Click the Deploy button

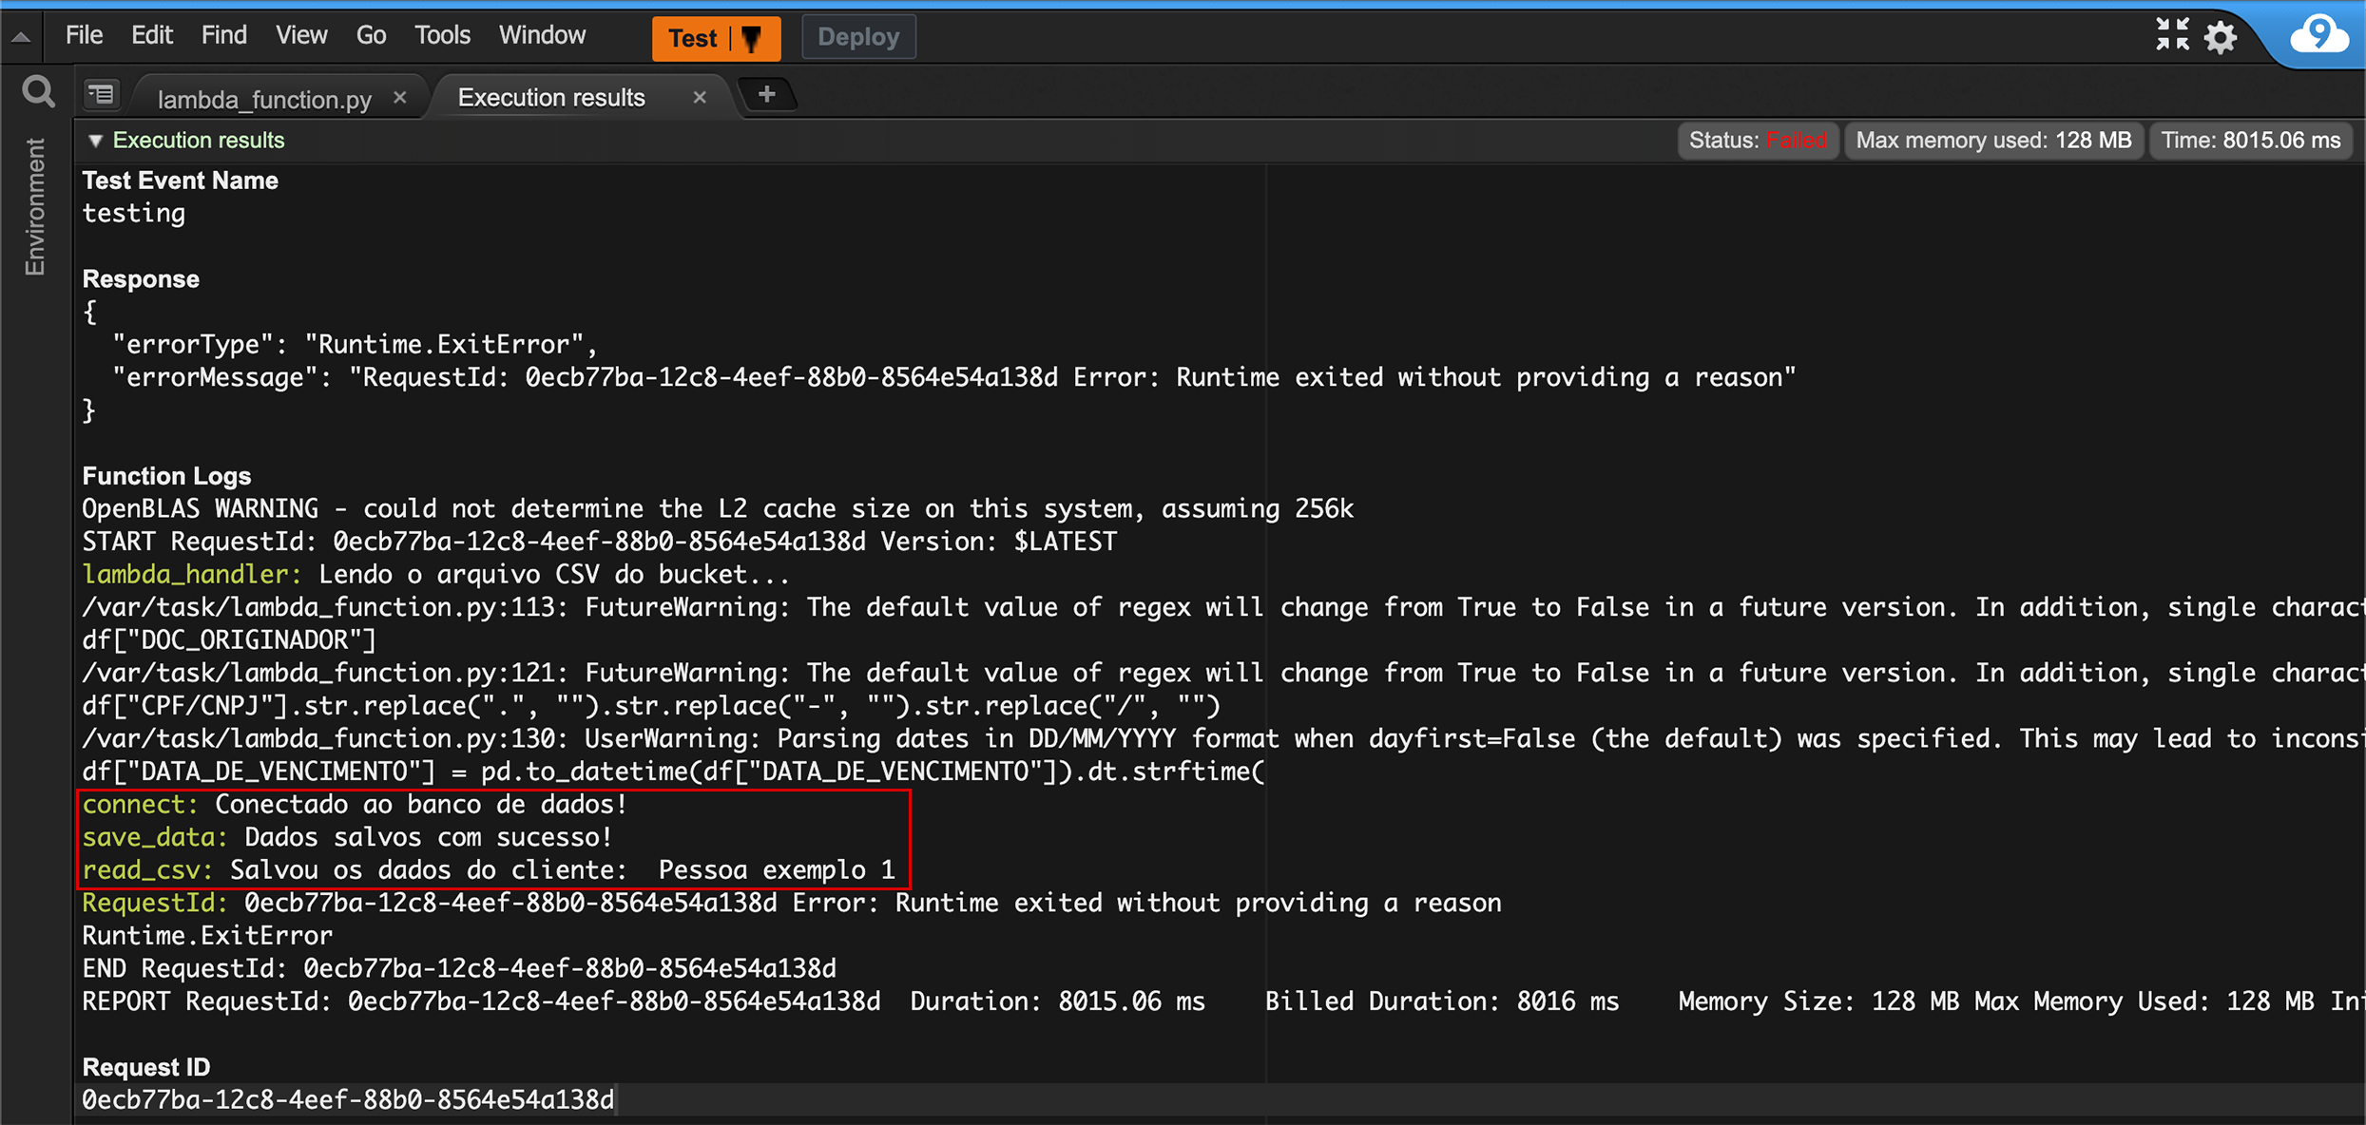[x=858, y=37]
